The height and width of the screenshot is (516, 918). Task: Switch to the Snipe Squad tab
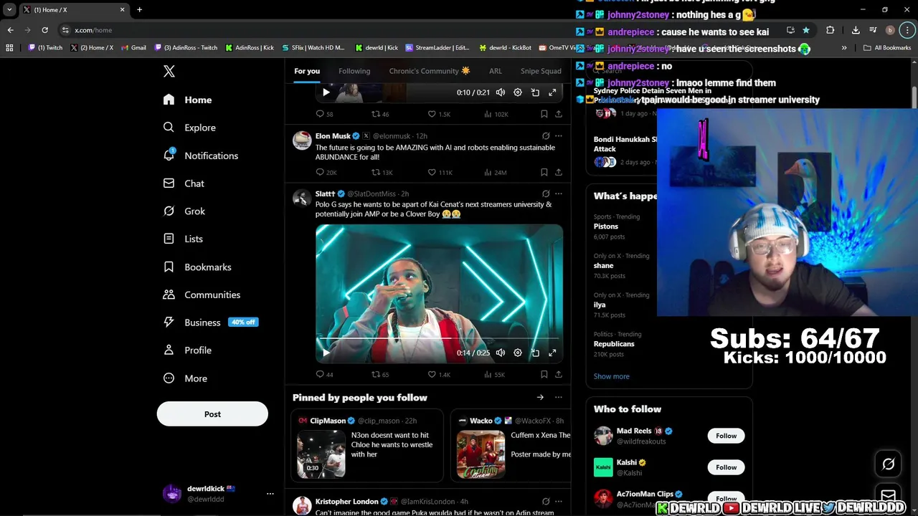tap(541, 71)
